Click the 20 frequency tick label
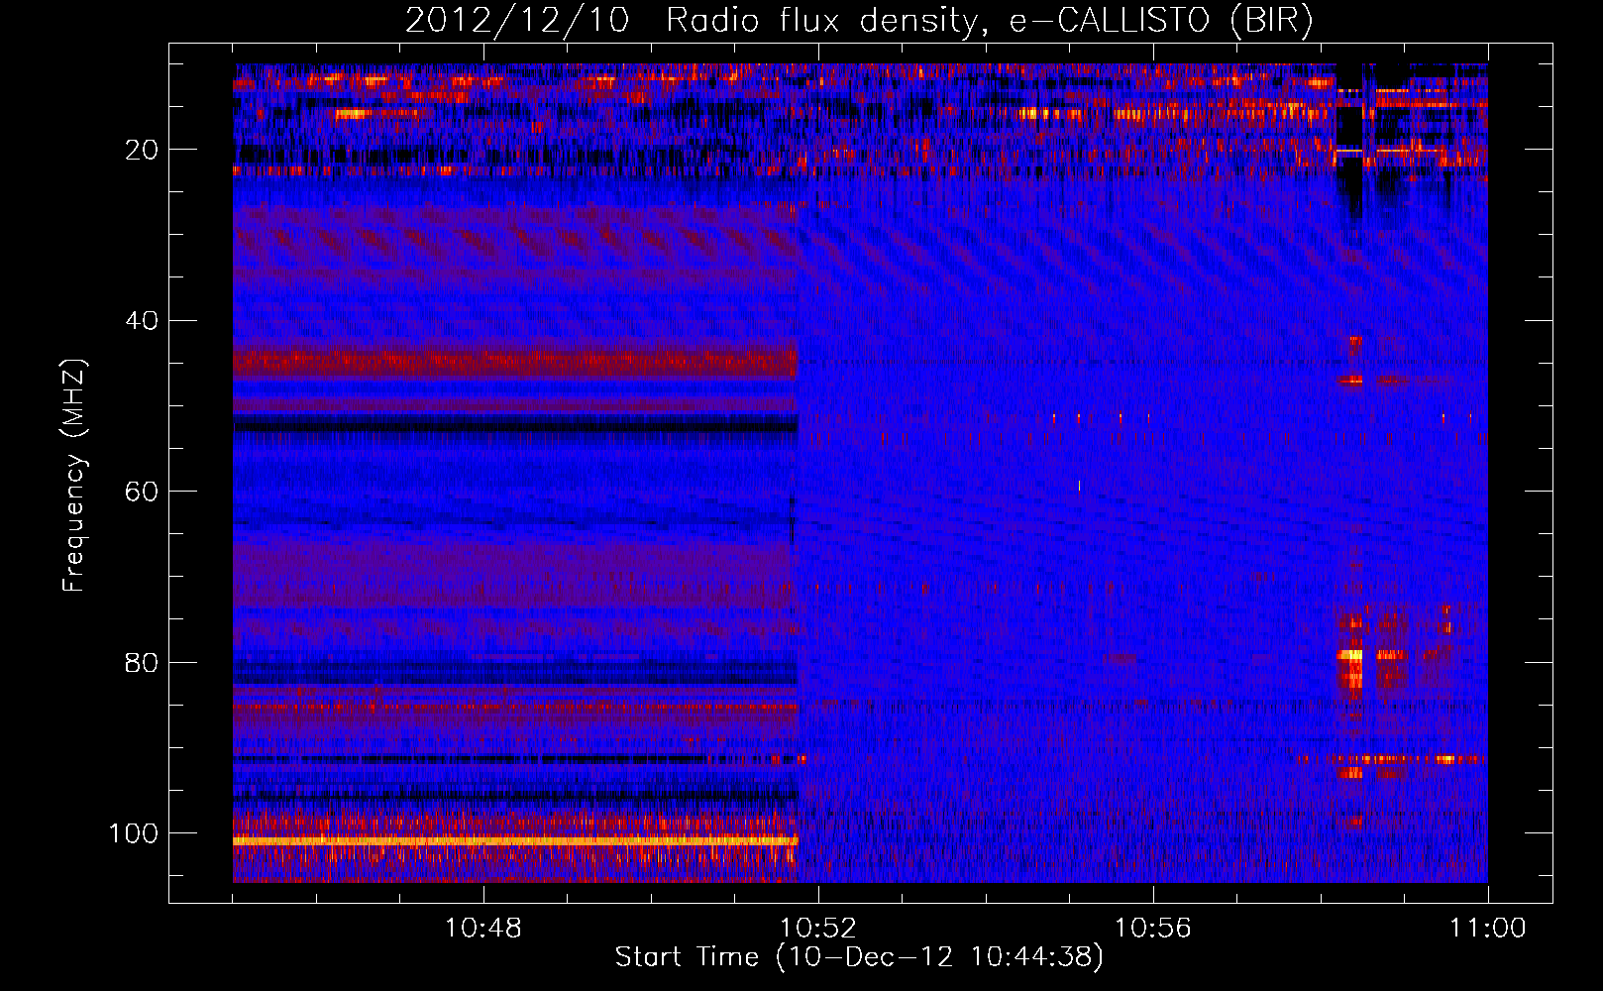 (142, 150)
